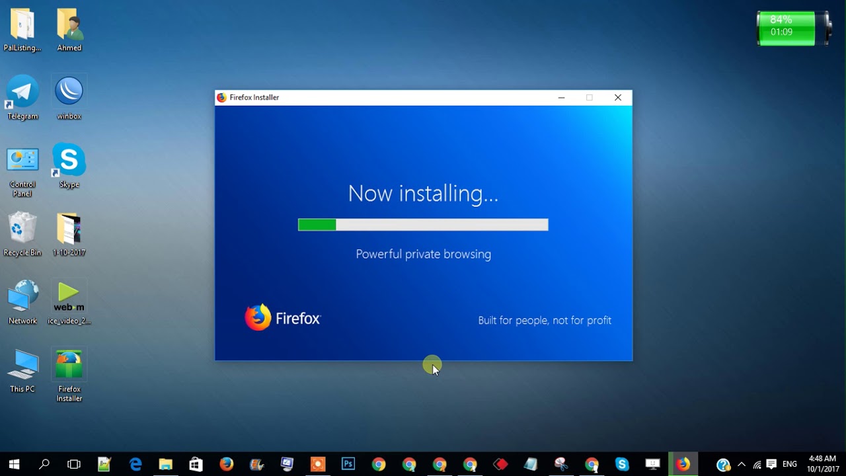Close the Firefox Installer window

click(x=618, y=98)
